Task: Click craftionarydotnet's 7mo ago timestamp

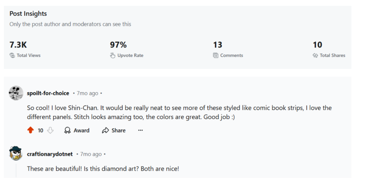Action: [x=91, y=154]
